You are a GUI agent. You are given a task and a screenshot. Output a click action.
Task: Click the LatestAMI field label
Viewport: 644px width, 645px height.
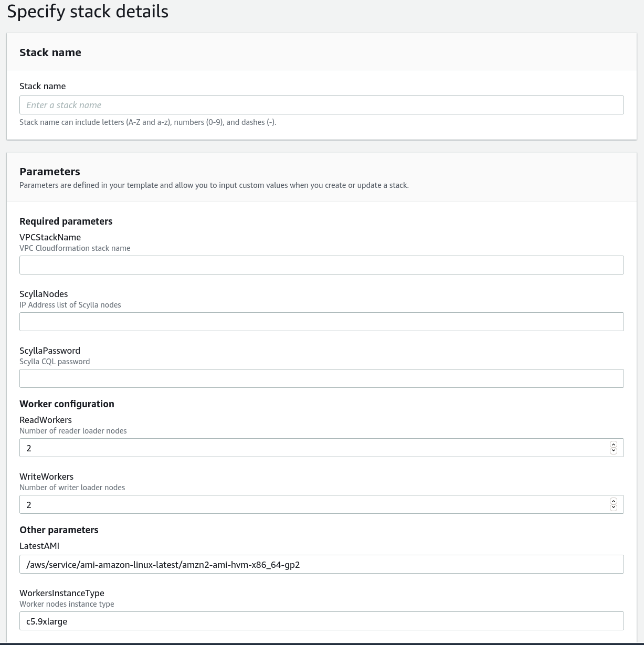coord(39,546)
